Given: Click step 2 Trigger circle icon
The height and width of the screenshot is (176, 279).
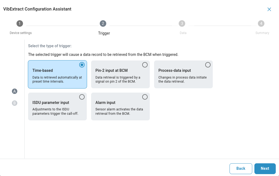Looking at the screenshot, I should [x=103, y=23].
